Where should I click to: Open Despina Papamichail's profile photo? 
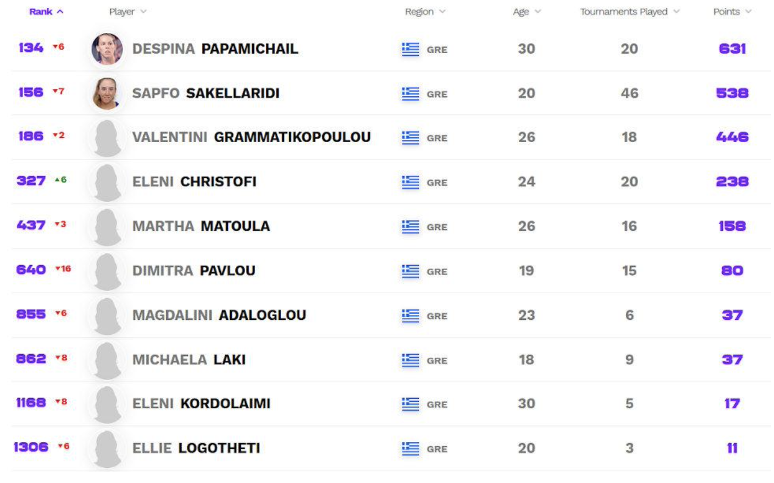click(107, 49)
